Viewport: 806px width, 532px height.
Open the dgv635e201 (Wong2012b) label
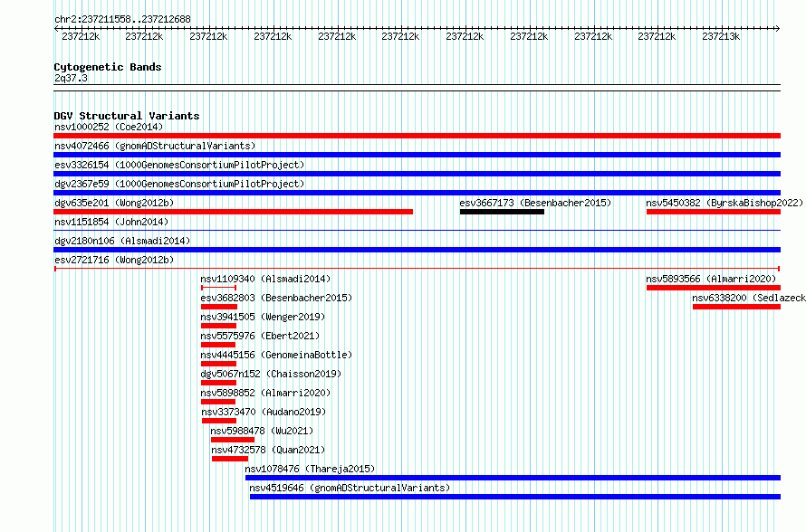tap(114, 203)
